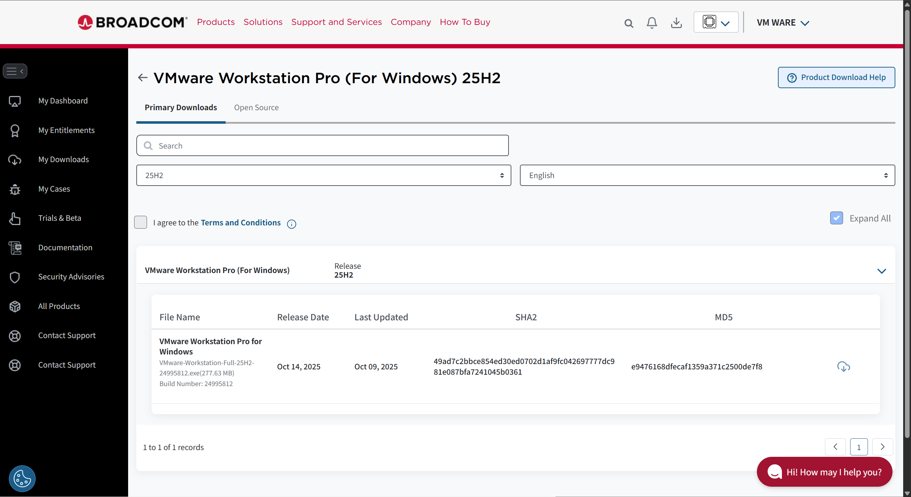Image resolution: width=911 pixels, height=497 pixels.
Task: Check the Terms and Conditions agreement box
Action: coord(140,222)
